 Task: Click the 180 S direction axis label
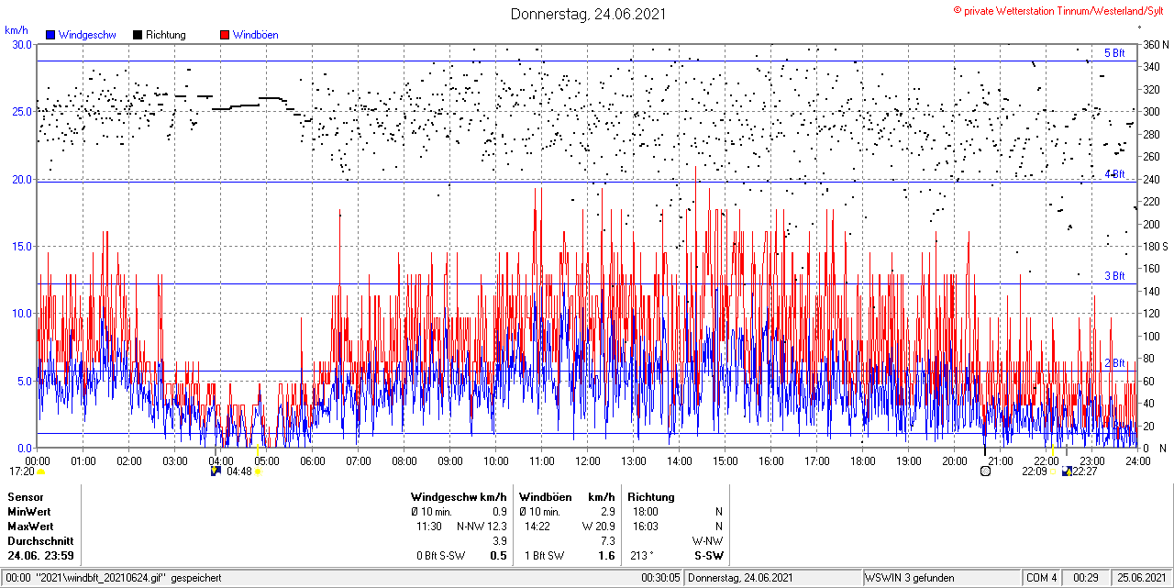pos(1156,247)
